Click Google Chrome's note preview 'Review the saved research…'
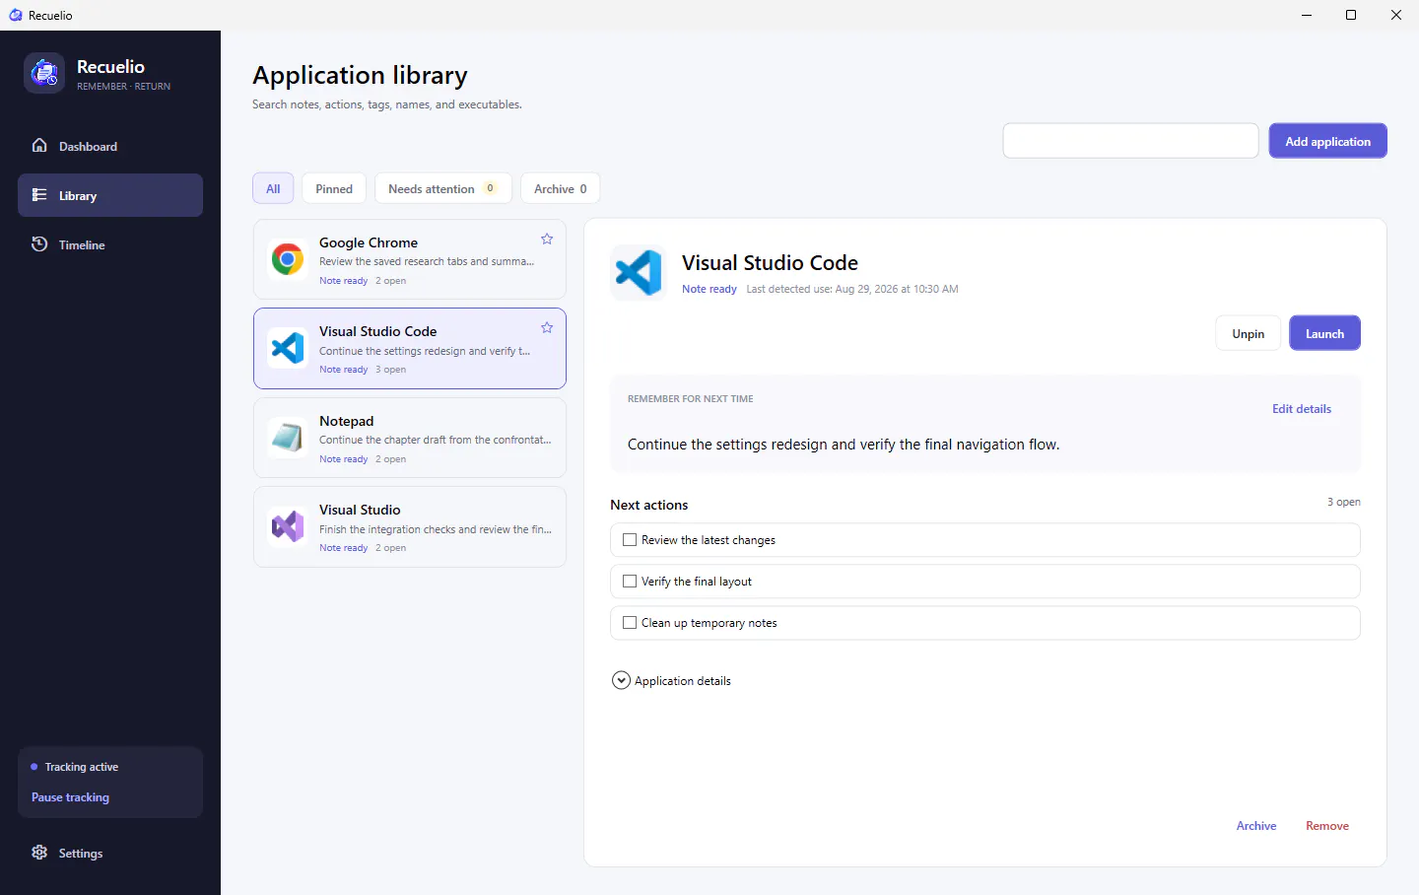1419x895 pixels. point(427,261)
